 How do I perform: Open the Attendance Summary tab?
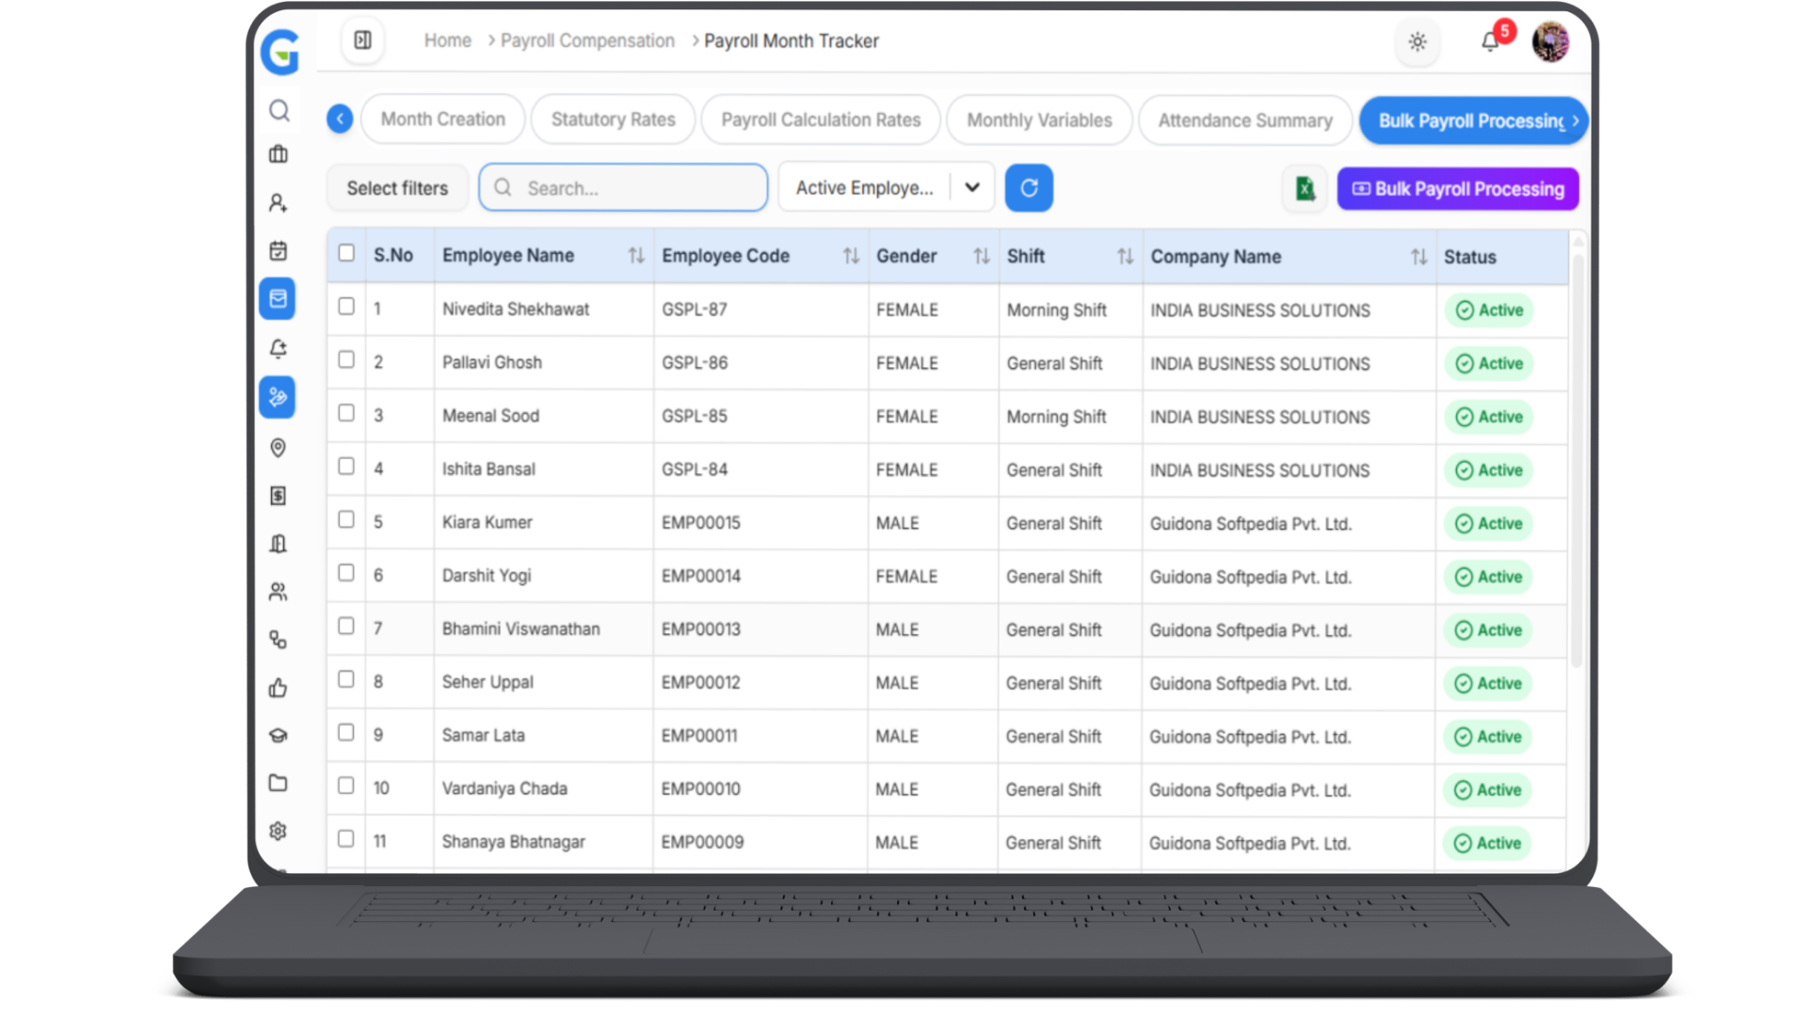click(1245, 120)
